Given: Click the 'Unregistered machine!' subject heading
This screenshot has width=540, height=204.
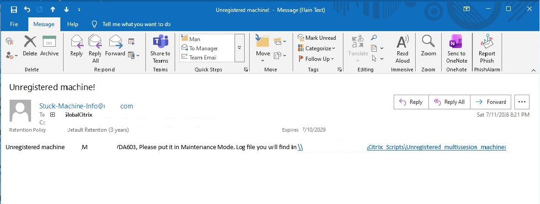Looking at the screenshot, I should (x=52, y=87).
